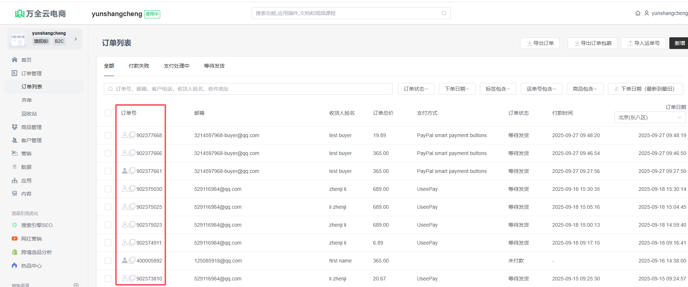Screen dimensions: 688x287
Task: Open 弃单 in the sidebar menu
Action: 27,100
